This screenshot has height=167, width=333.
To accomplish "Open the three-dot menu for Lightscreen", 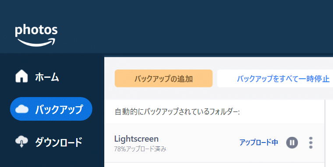I will (x=311, y=143).
